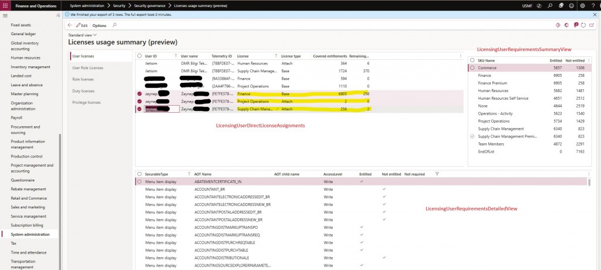601x270 pixels.
Task: Deselect the Supply Chain Attach row checkmark
Action: pos(140,109)
